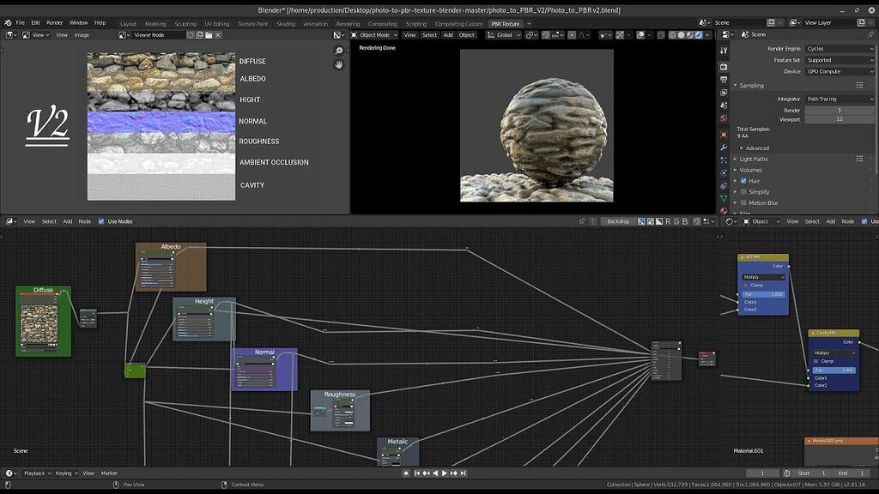Click the new image icon beside Viewer Node

pyautogui.click(x=199, y=34)
